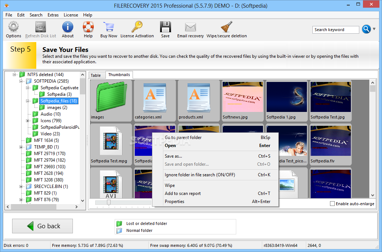The image size is (382, 252).
Task: Click the MFT 29693 (103) folder icon
Action: [x=29, y=166]
